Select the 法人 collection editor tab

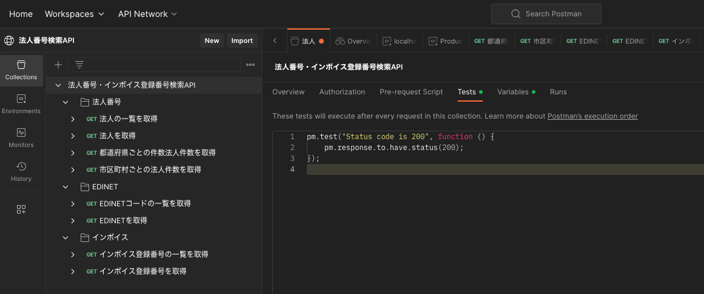pyautogui.click(x=308, y=41)
